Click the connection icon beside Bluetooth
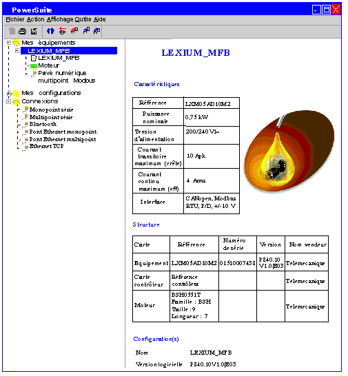 coord(25,124)
